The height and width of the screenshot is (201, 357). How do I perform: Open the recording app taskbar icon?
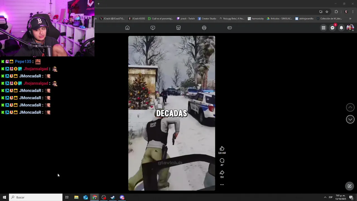click(104, 197)
